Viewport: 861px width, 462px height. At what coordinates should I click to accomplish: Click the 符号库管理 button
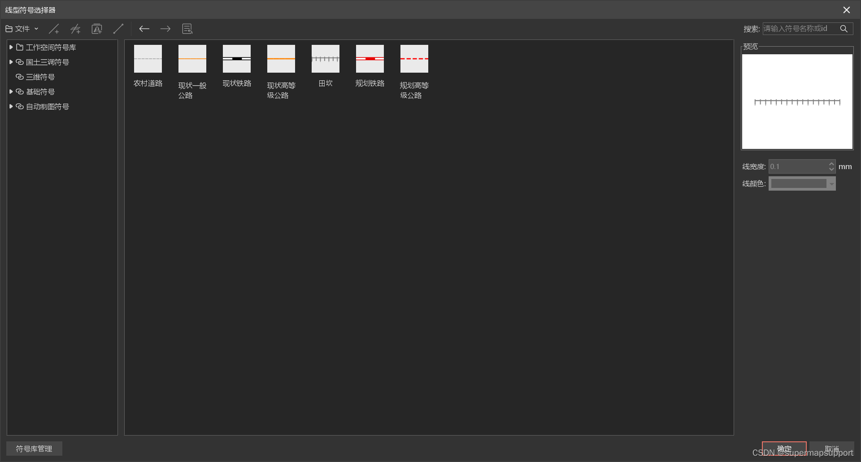coord(34,449)
